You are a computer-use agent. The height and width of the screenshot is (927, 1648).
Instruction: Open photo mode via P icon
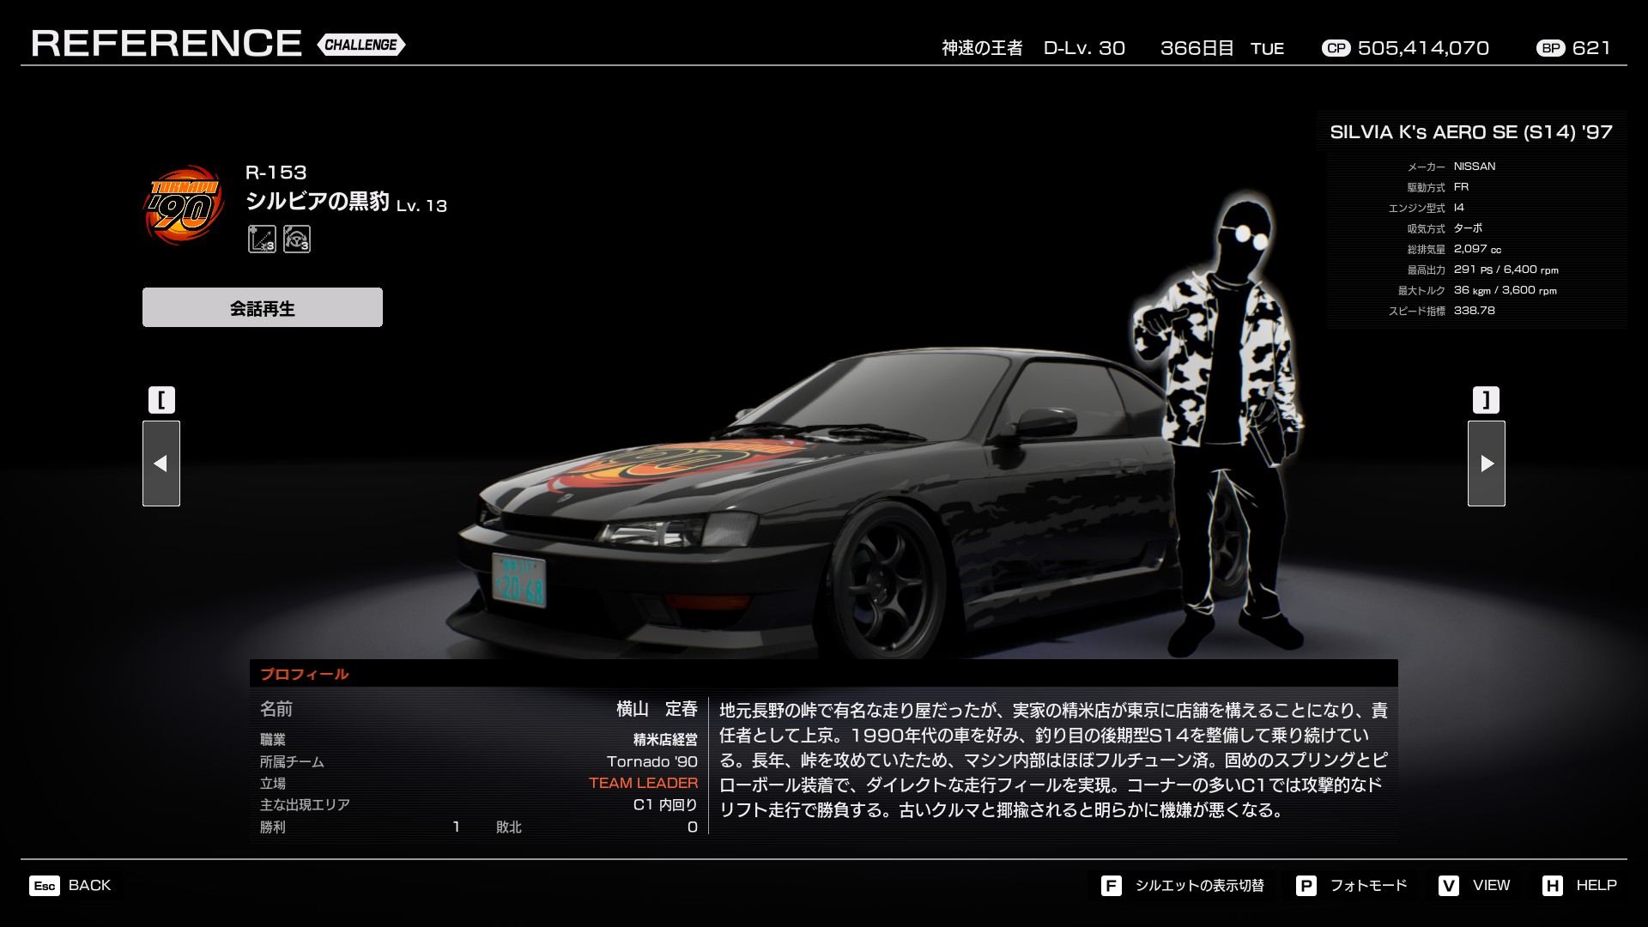pyautogui.click(x=1306, y=886)
